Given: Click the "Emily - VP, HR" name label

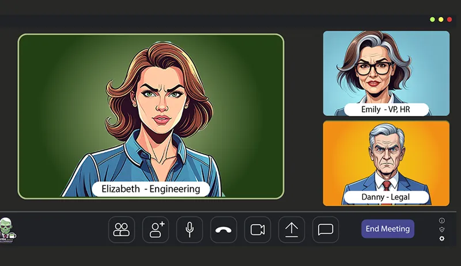Looking at the screenshot, I should (x=386, y=109).
